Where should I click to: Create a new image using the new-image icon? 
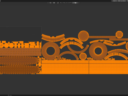pos(74,3)
